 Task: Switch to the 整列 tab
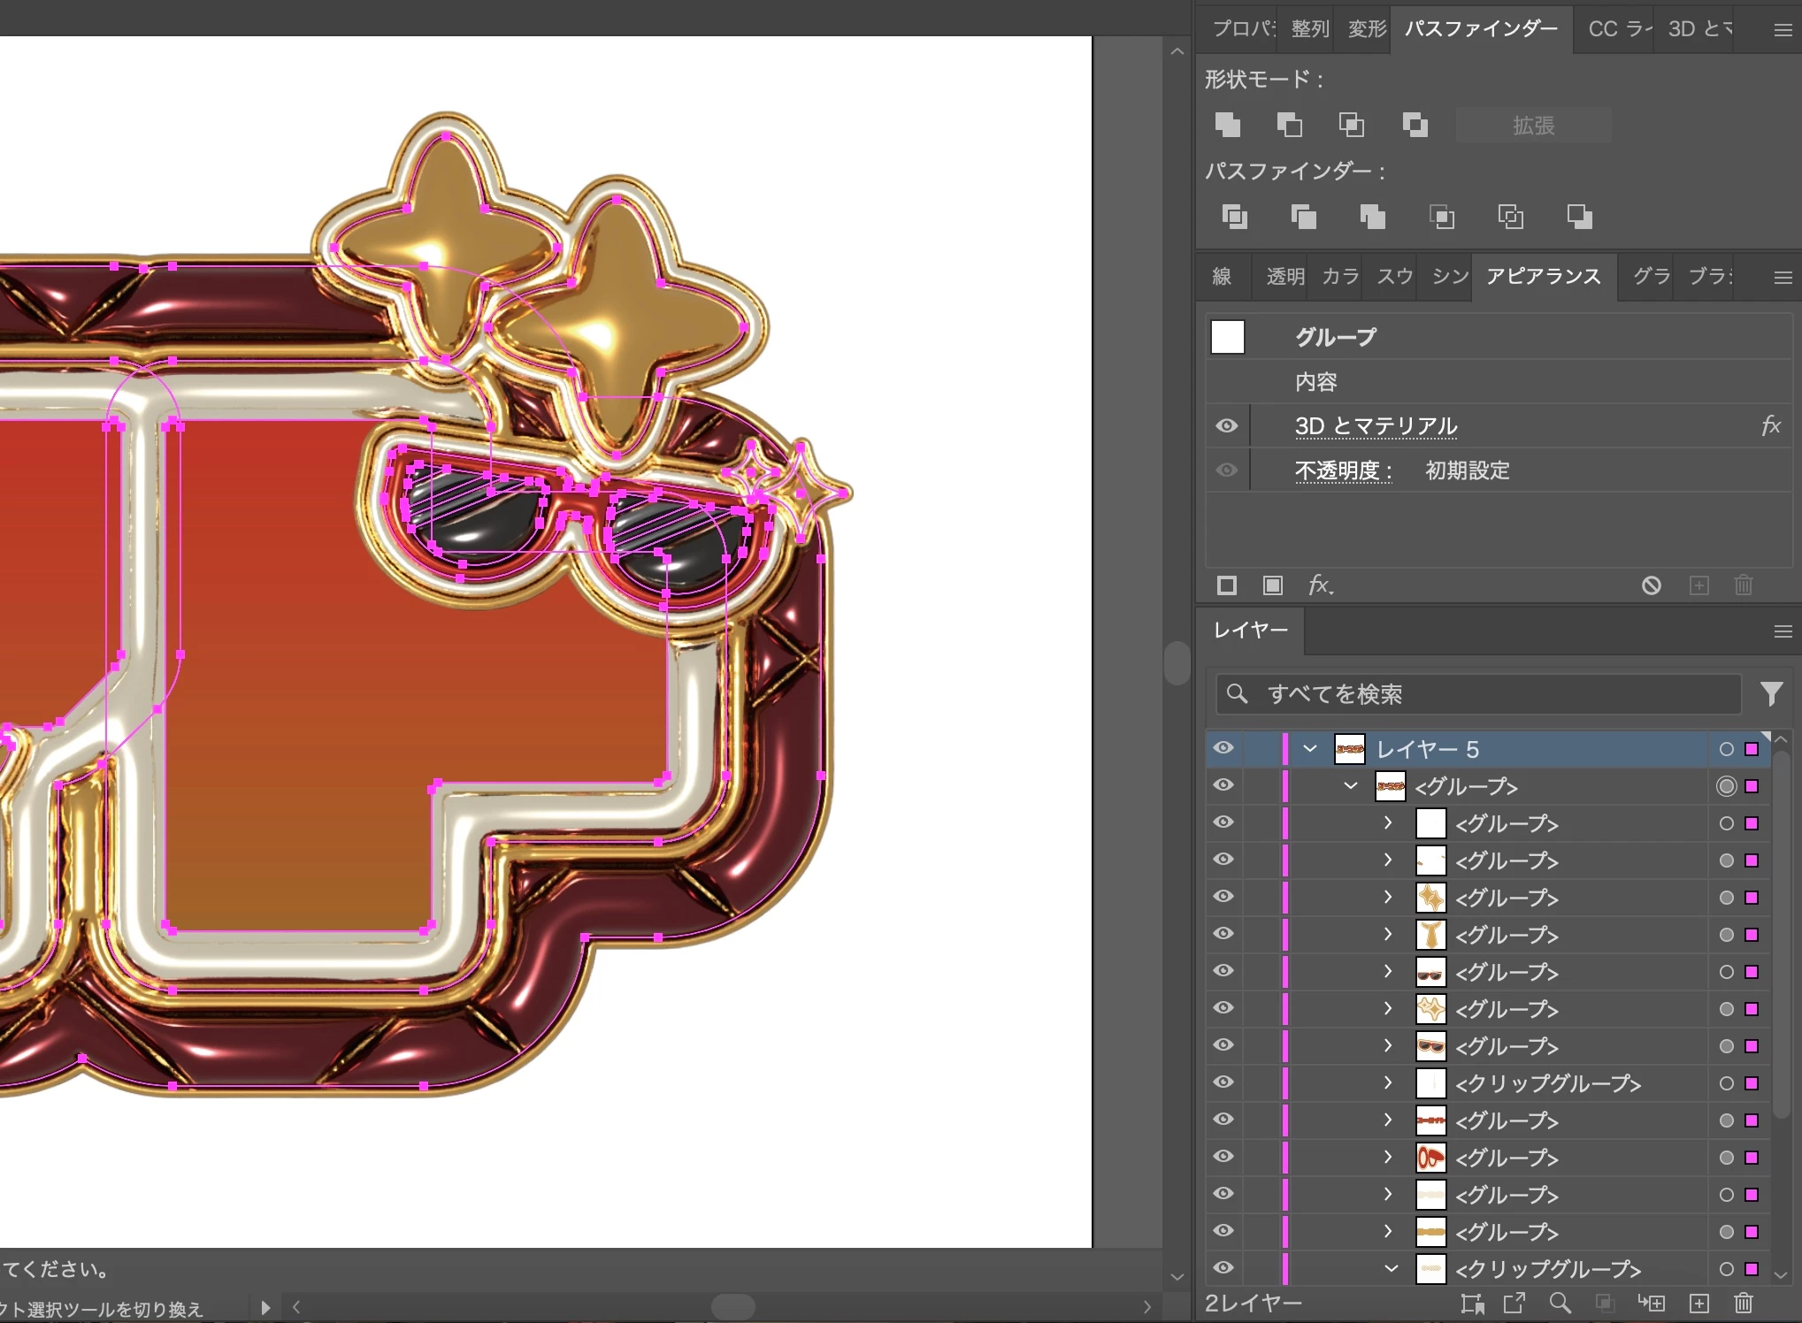[1309, 29]
